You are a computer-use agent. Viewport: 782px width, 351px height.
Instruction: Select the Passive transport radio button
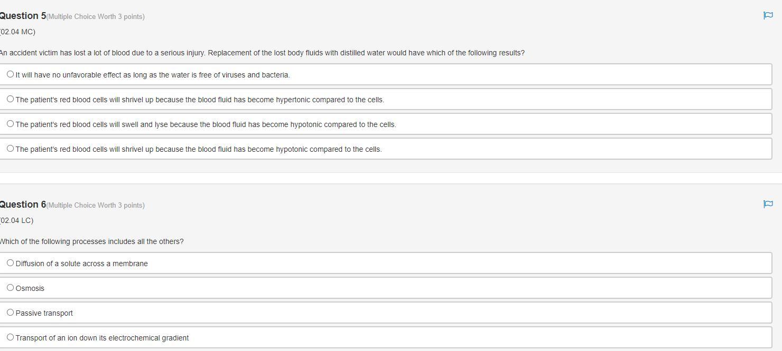[10, 313]
